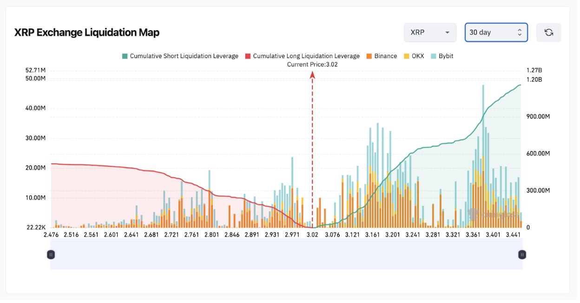Click the 3.161 x-axis label
The width and height of the screenshot is (580, 303).
372,235
